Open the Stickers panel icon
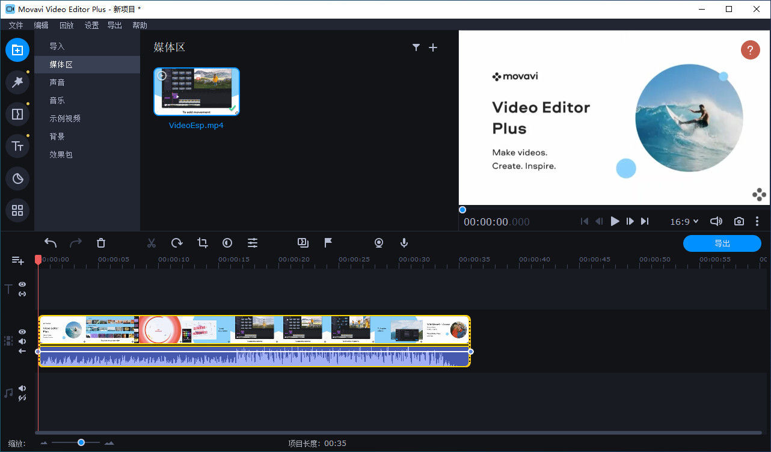The height and width of the screenshot is (452, 771). pyautogui.click(x=17, y=178)
